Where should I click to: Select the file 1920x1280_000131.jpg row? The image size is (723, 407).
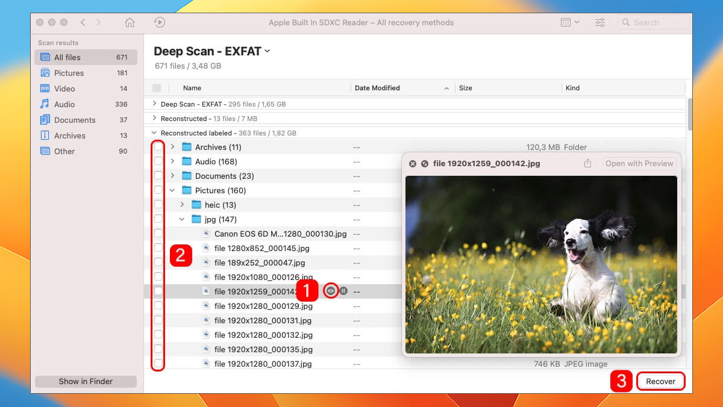(x=415, y=320)
